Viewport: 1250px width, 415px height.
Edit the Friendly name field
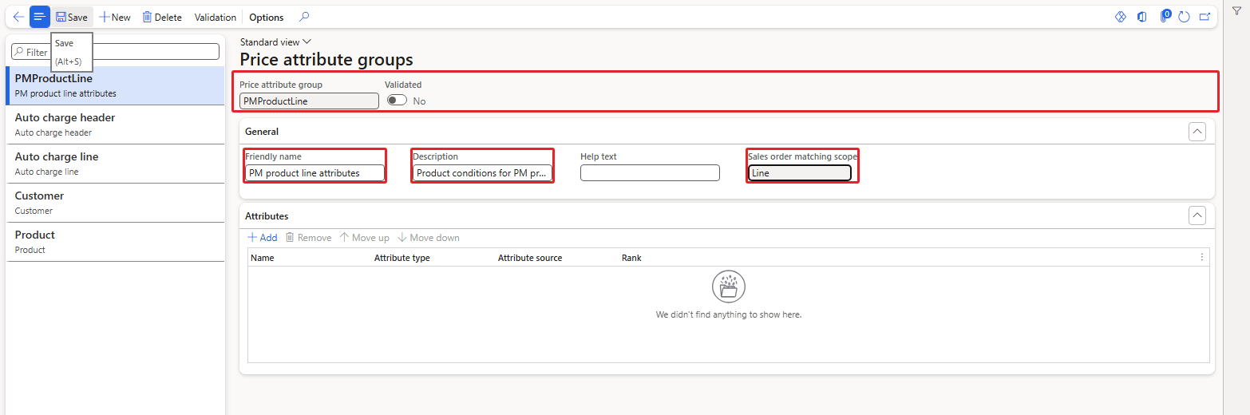315,172
